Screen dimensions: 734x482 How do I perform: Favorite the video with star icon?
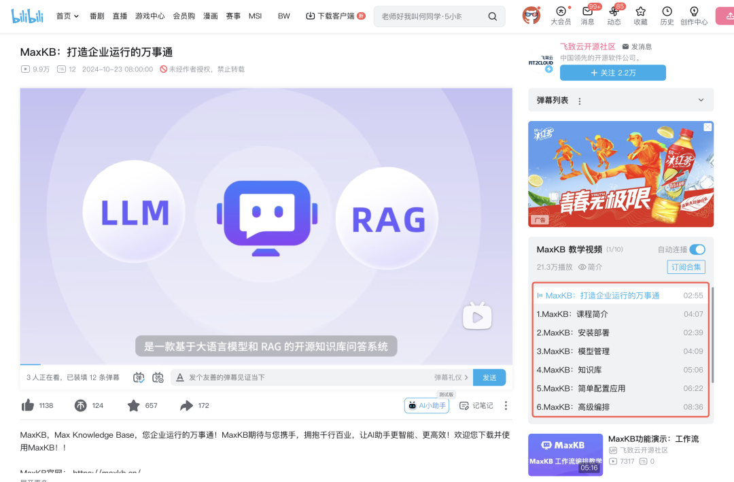(133, 406)
